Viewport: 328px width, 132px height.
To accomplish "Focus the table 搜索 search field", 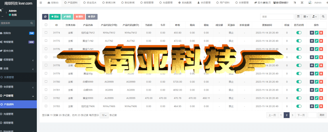I will (x=277, y=17).
